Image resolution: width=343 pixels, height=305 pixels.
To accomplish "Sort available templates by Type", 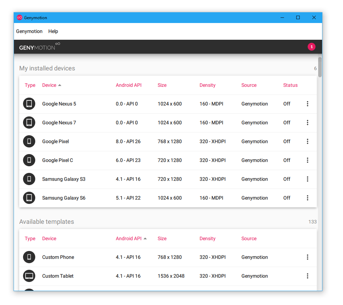I will (x=30, y=238).
